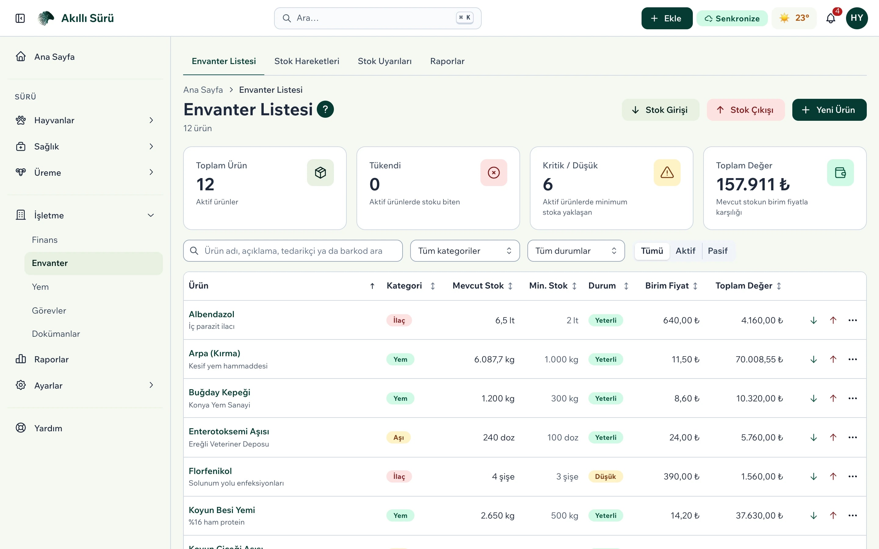The height and width of the screenshot is (549, 879).
Task: Open Raporlar in the sidebar
Action: click(85, 359)
